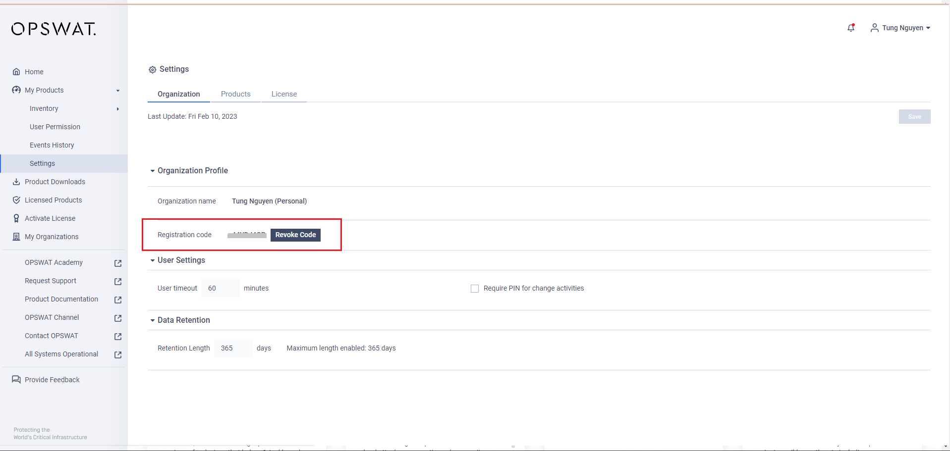Click 'Last Update: Fri Feb 10, 2023' text
Screen dimensions: 950x451
click(x=192, y=116)
